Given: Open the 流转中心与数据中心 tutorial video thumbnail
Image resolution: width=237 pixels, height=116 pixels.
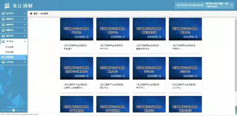Looking at the screenshot, I should pyautogui.click(x=77, y=68).
